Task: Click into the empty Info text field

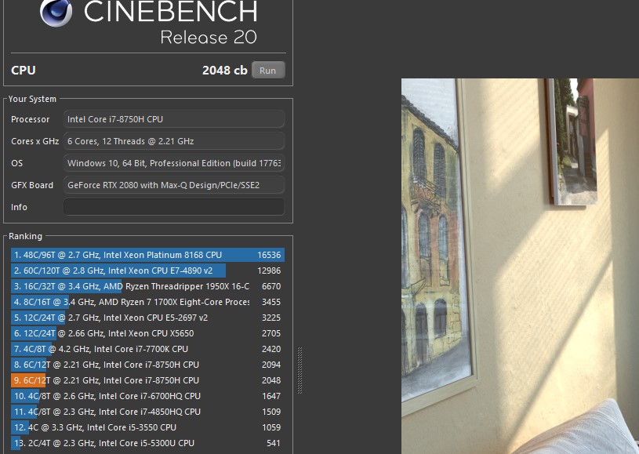Action: (x=173, y=207)
